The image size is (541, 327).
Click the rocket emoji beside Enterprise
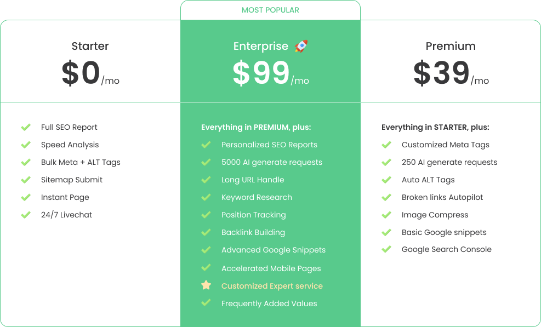pyautogui.click(x=301, y=46)
